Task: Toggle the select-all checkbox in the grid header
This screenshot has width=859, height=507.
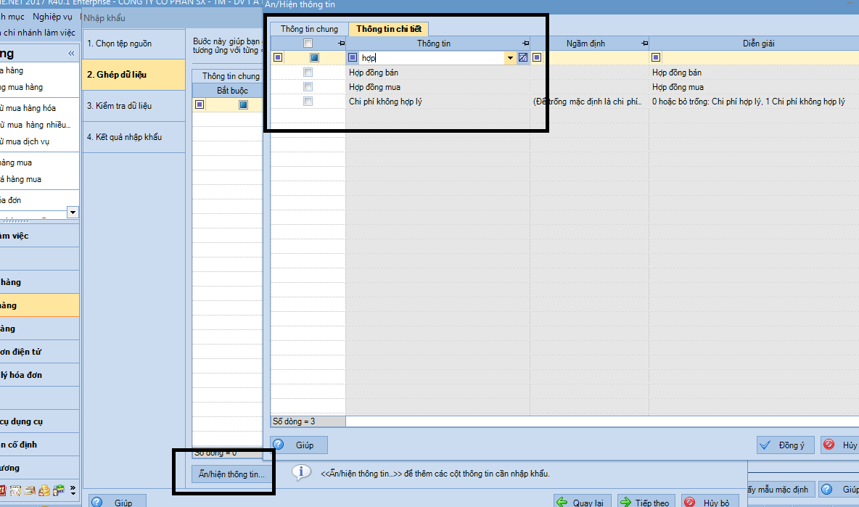Action: pos(308,44)
